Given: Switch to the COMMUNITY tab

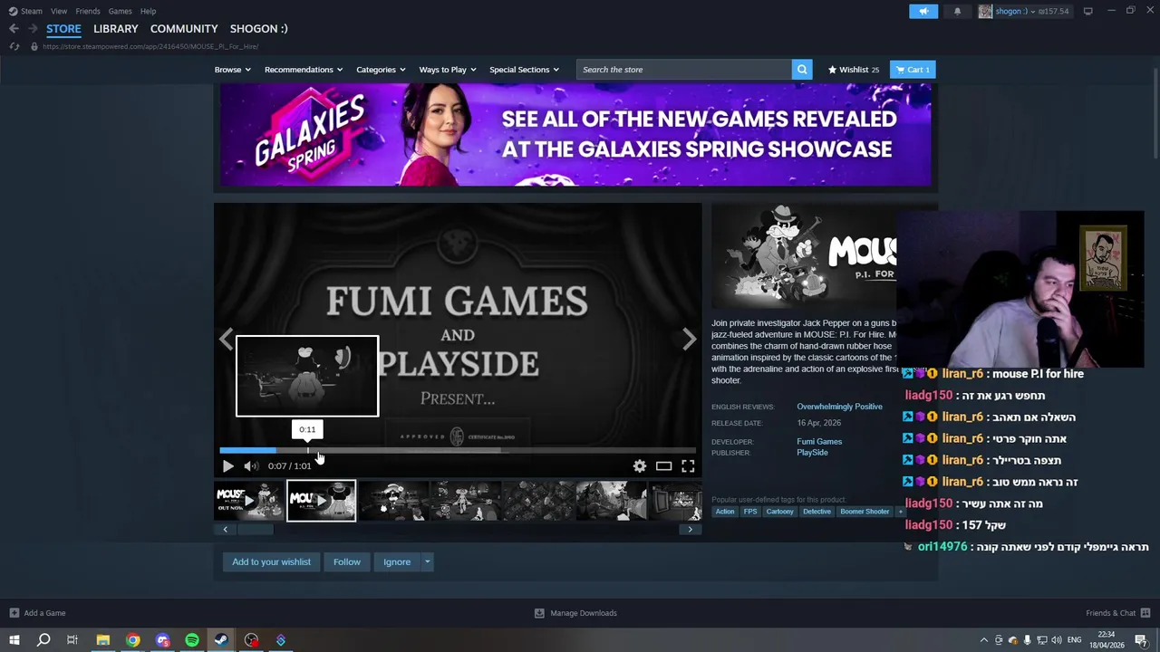Looking at the screenshot, I should (184, 29).
